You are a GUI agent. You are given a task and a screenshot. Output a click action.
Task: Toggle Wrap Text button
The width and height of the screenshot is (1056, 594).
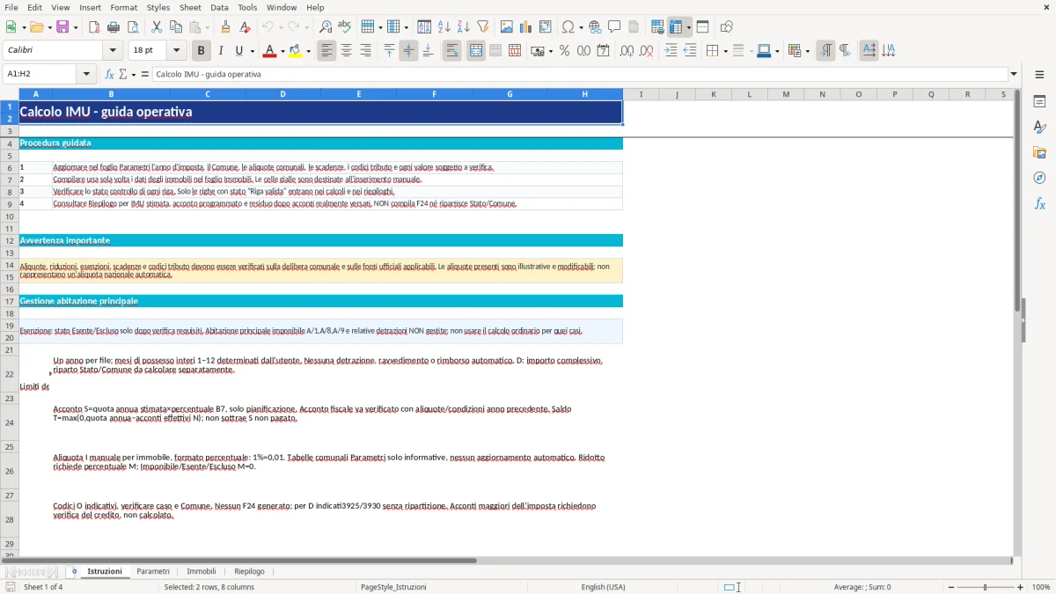[451, 51]
